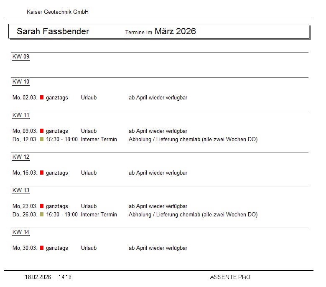Select the KW 13 week heading

click(21, 190)
